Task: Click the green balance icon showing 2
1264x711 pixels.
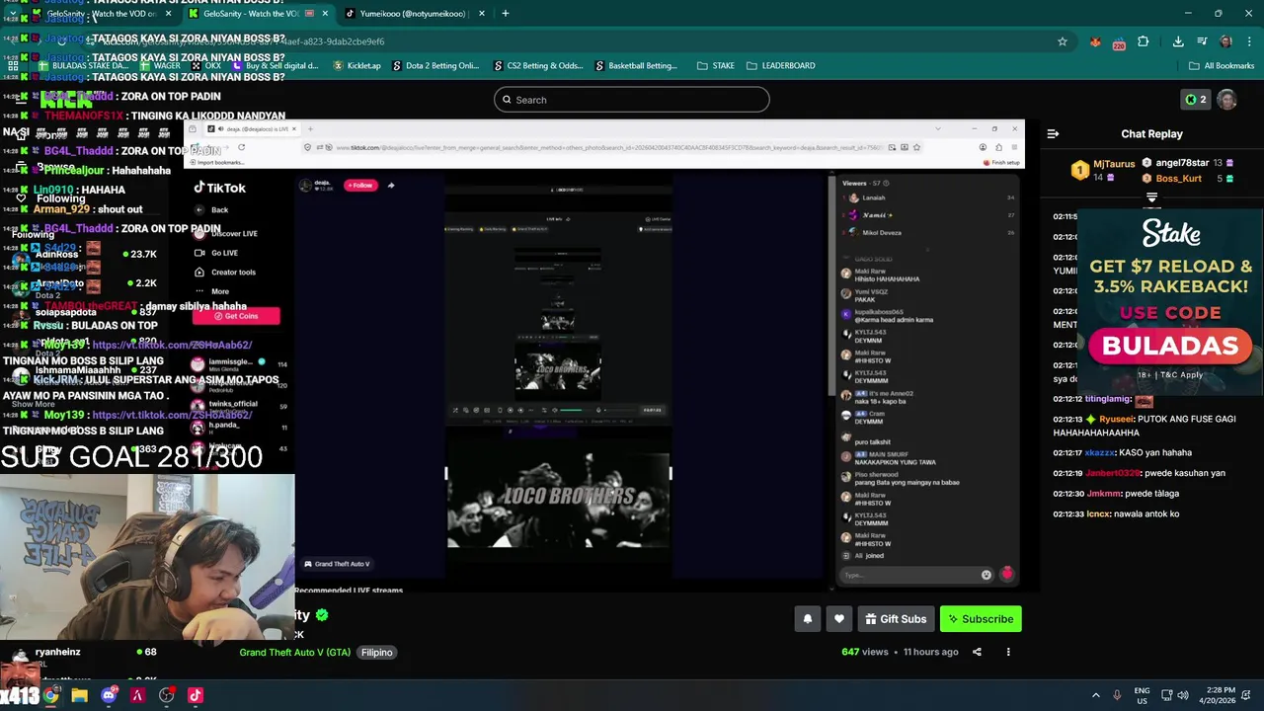Action: click(1196, 100)
